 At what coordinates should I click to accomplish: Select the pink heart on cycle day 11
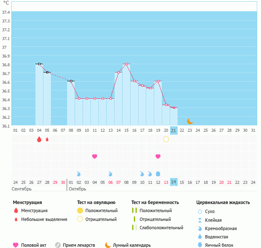(x=95, y=156)
